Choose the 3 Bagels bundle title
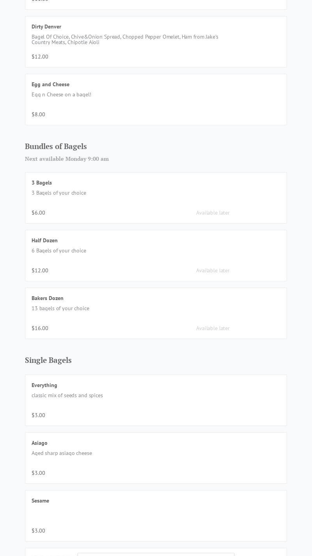Viewport: 312px width, 556px height. 42,183
